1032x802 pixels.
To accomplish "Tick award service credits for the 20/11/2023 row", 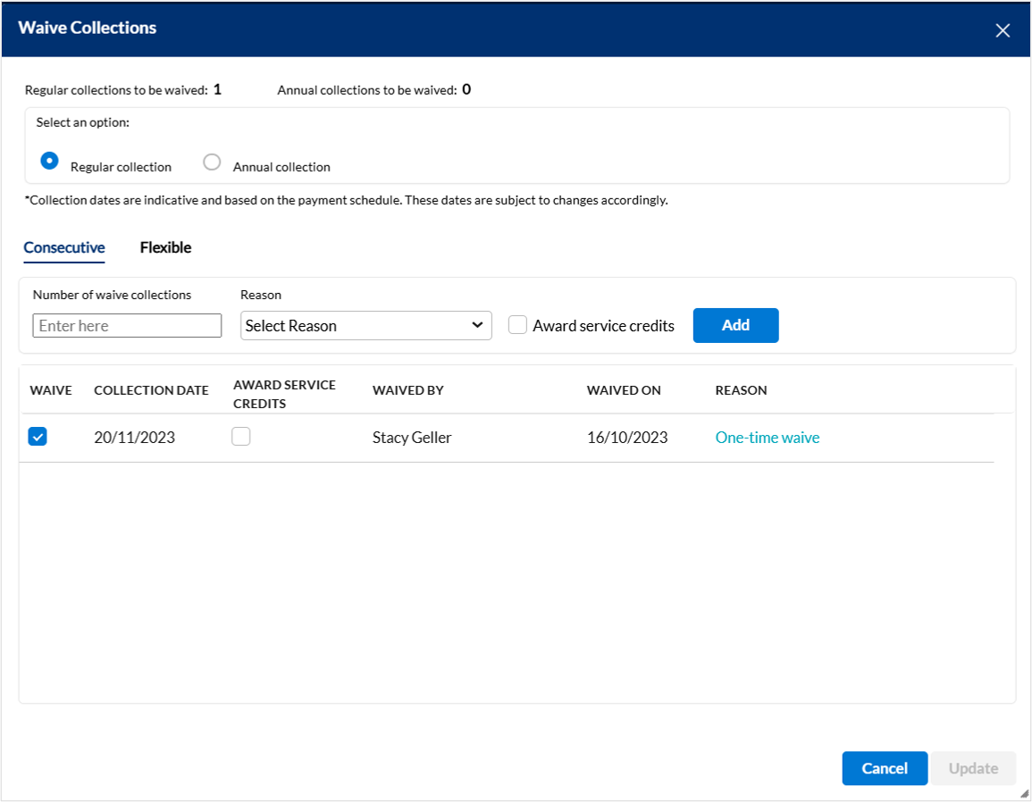I will click(241, 436).
